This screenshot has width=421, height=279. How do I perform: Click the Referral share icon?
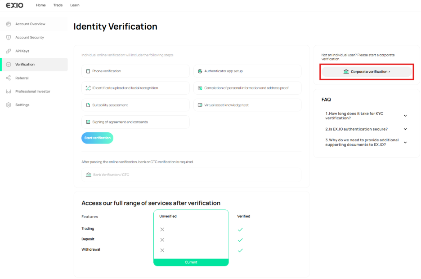click(9, 78)
